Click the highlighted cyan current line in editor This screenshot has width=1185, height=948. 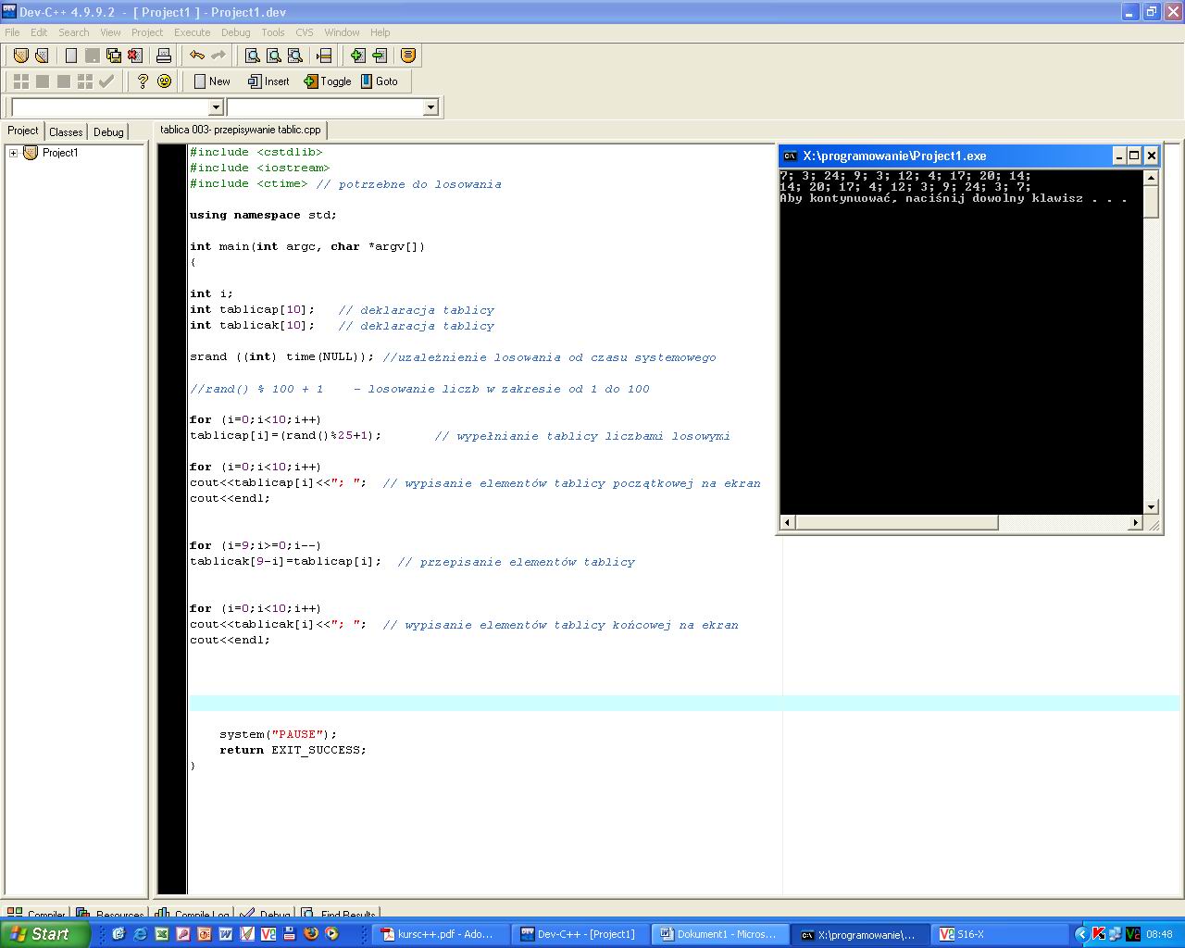tap(684, 704)
